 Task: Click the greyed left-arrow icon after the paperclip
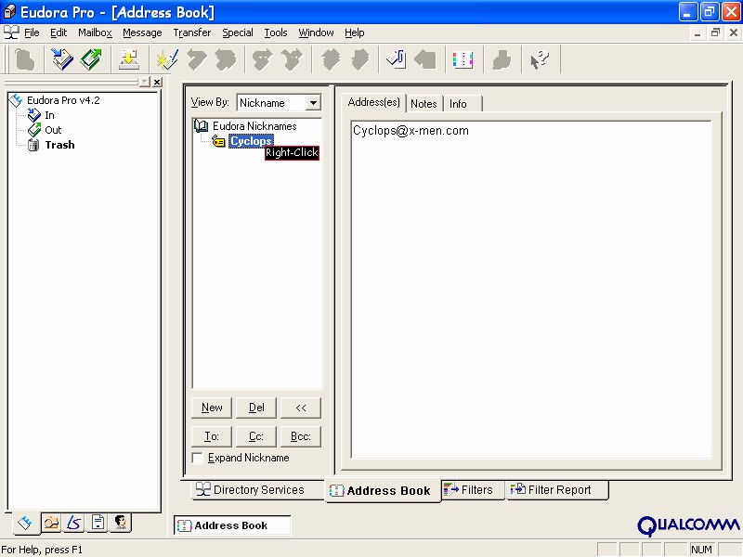(425, 60)
